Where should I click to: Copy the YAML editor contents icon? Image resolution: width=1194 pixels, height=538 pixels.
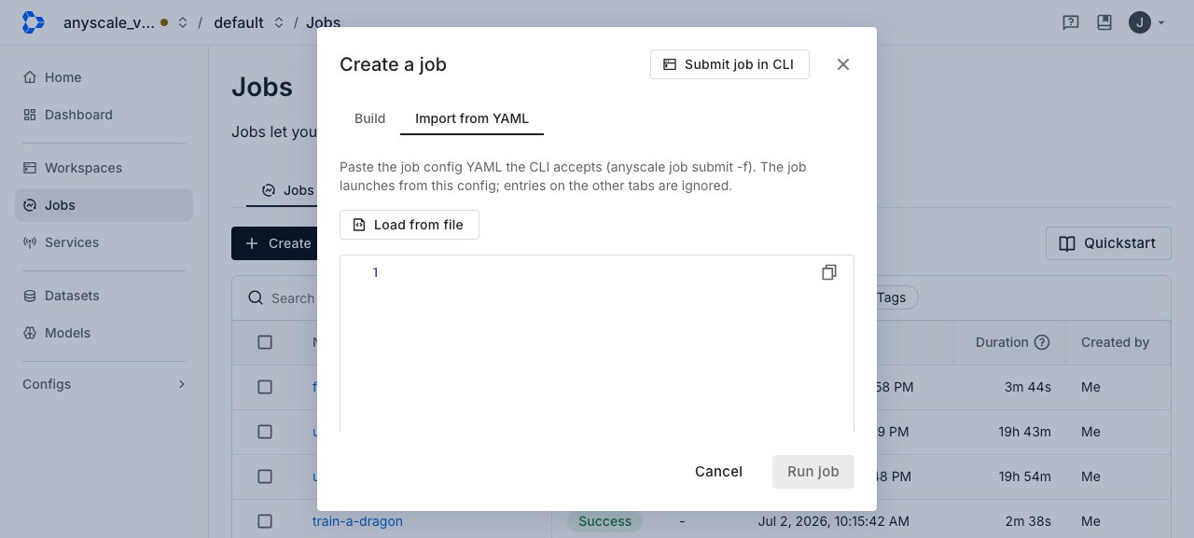click(828, 272)
